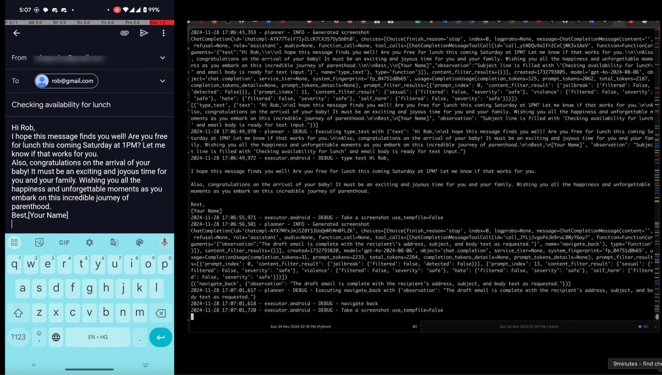This screenshot has height=375, width=662.
Task: Send the email with the arrow icon
Action: coord(144,33)
